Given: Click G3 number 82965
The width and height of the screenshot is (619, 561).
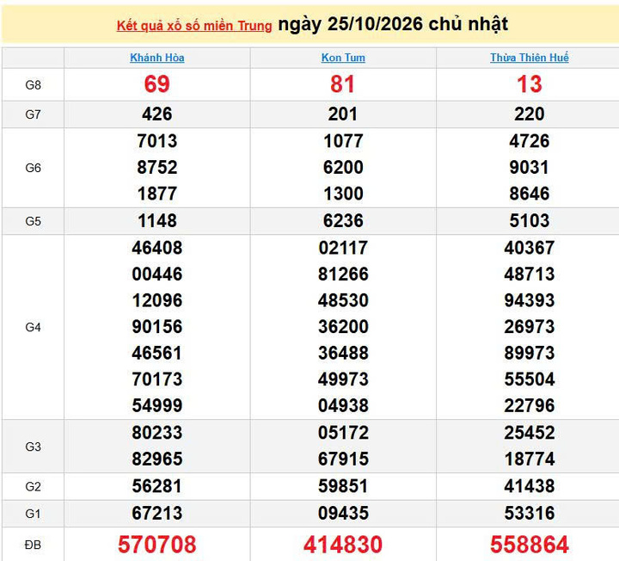Looking at the screenshot, I should click(157, 459).
